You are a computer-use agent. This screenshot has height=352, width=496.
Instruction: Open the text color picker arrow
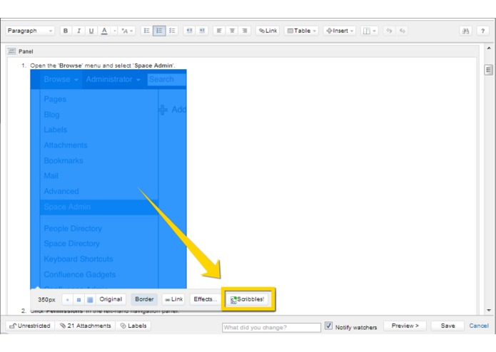pyautogui.click(x=114, y=31)
